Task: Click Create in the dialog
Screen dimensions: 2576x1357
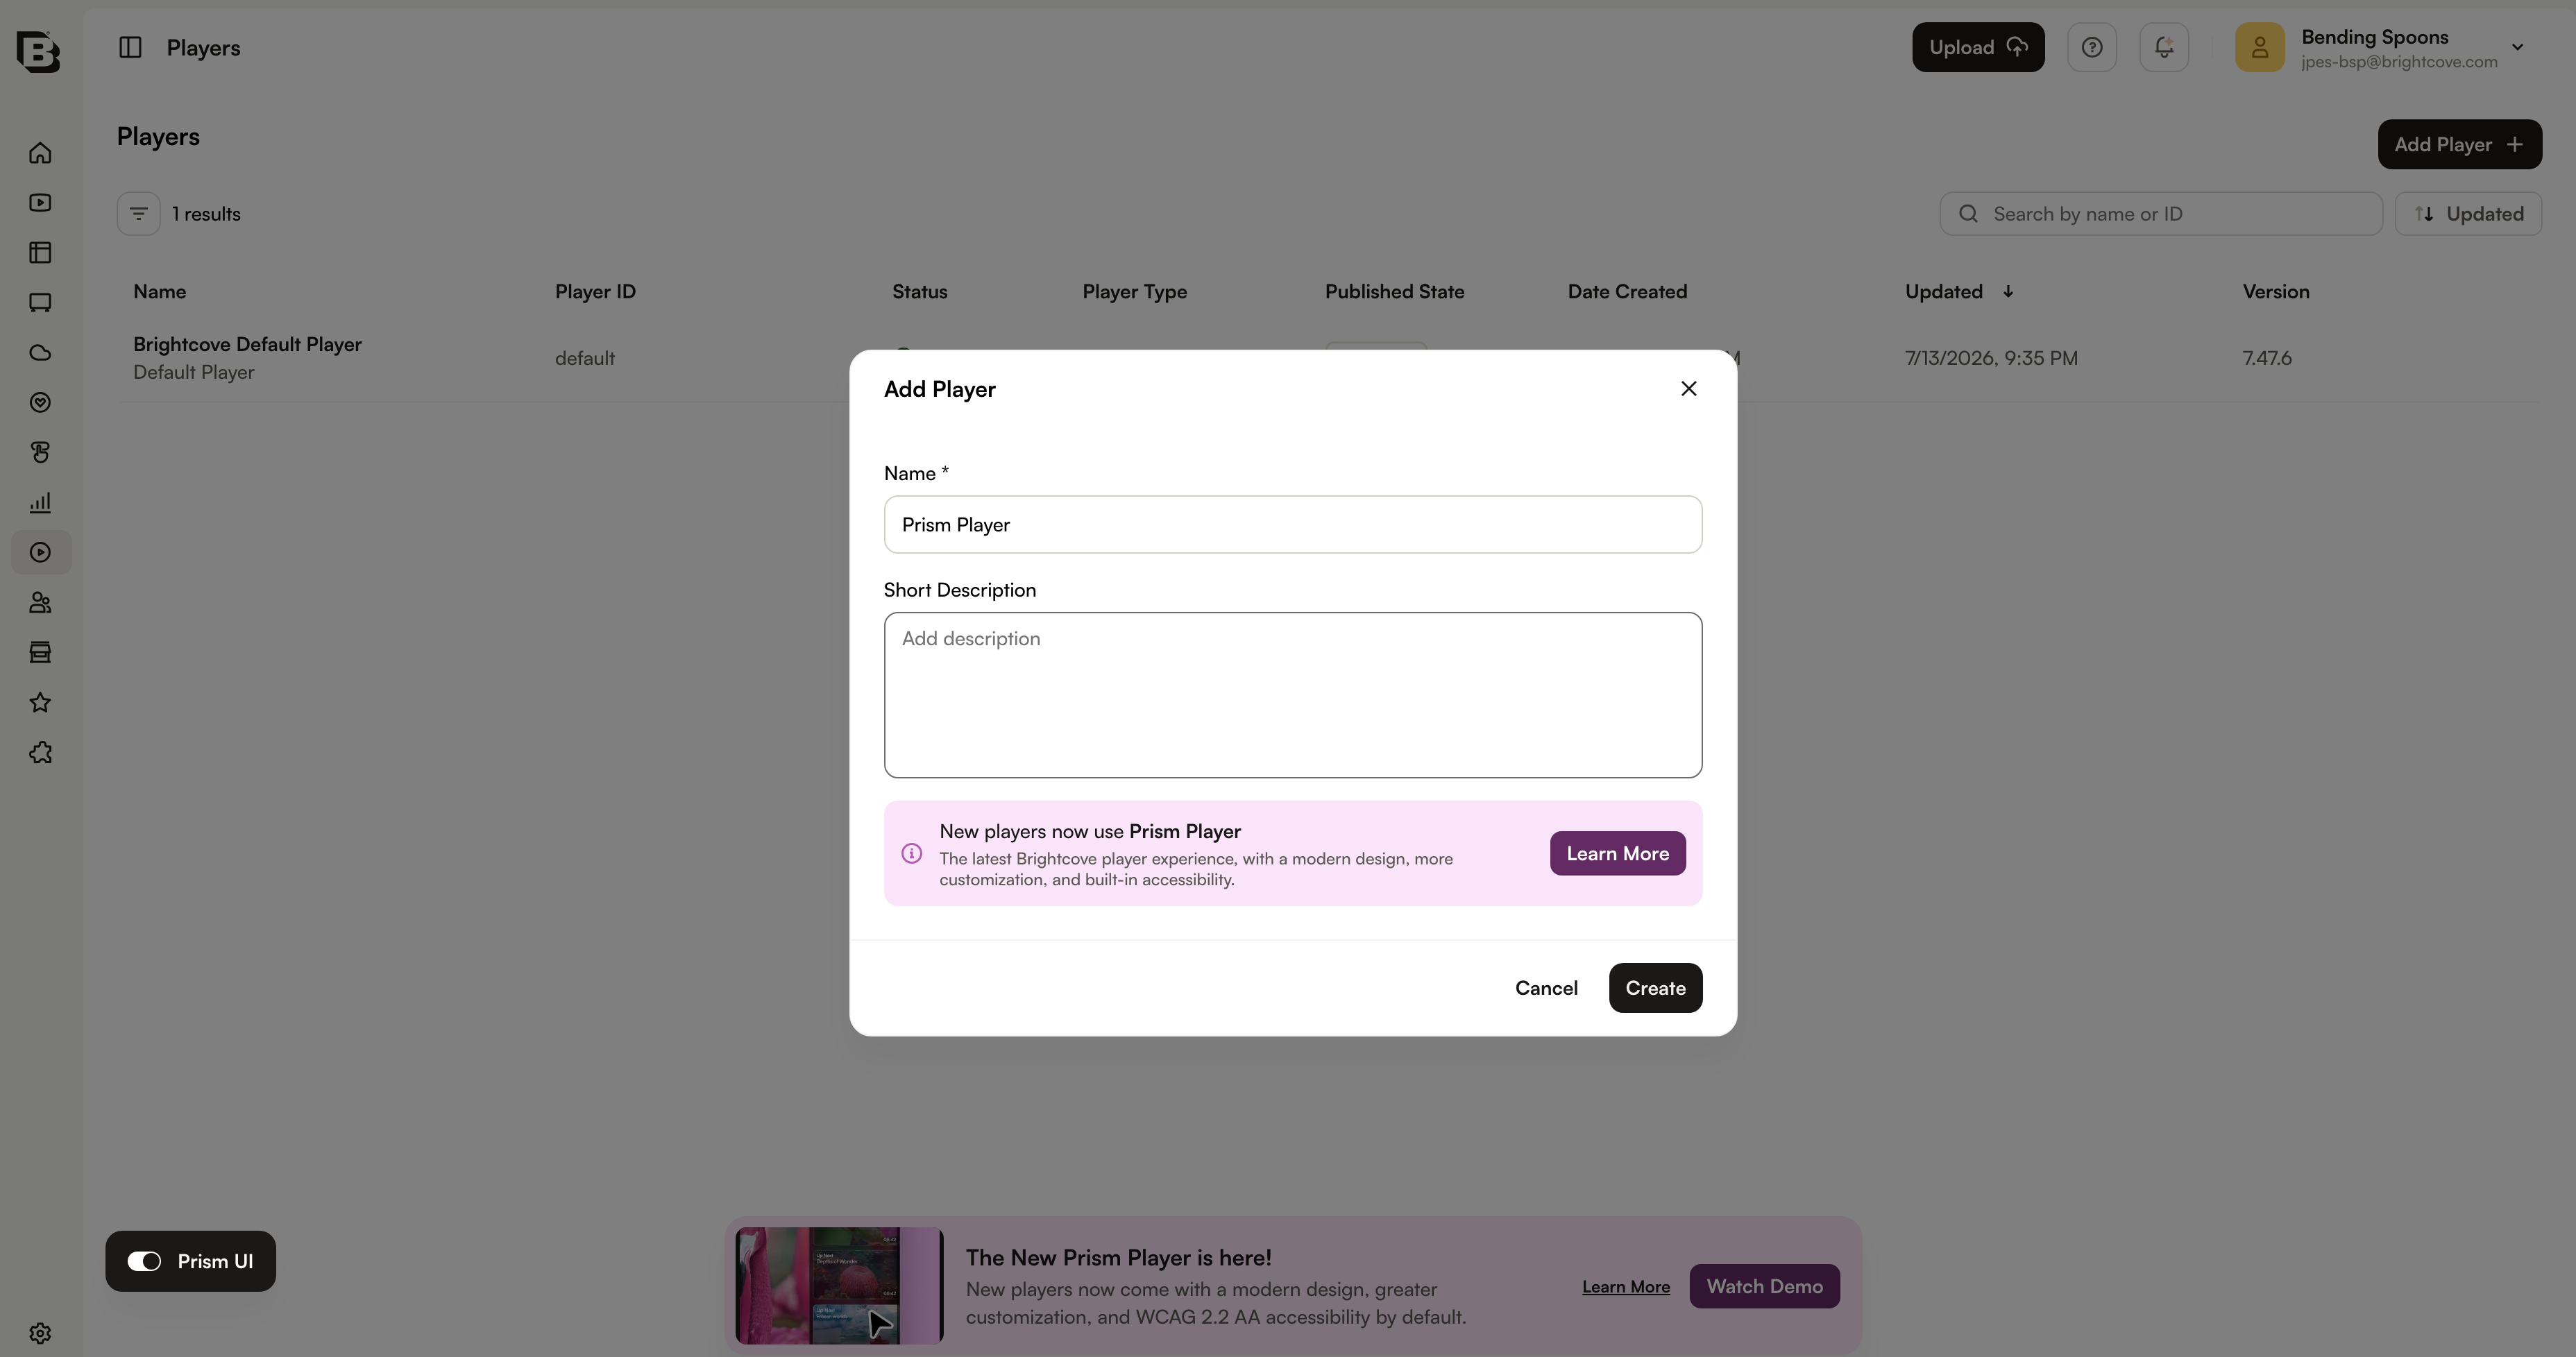Action: pyautogui.click(x=1655, y=988)
